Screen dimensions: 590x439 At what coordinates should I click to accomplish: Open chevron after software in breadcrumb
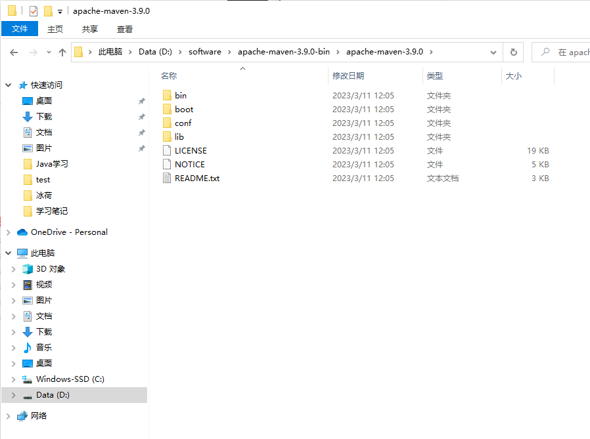(x=229, y=52)
